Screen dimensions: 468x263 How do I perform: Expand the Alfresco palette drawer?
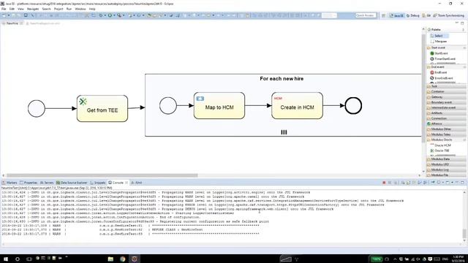tap(446, 123)
